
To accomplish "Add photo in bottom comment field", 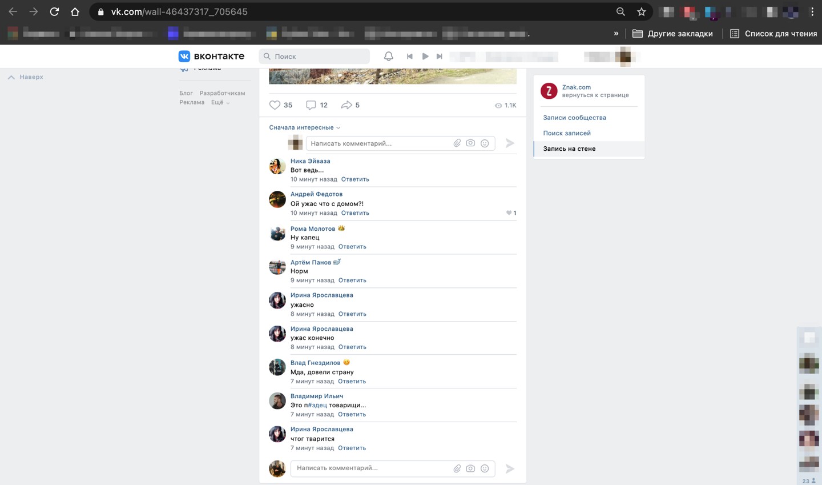I will [x=470, y=468].
